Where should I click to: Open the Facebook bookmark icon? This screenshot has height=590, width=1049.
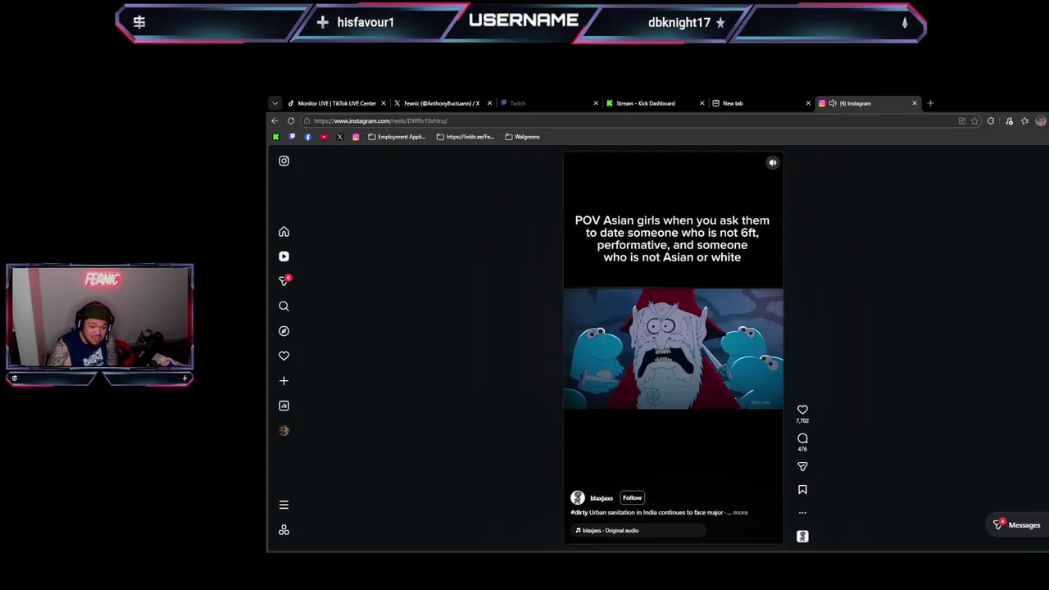(x=308, y=137)
